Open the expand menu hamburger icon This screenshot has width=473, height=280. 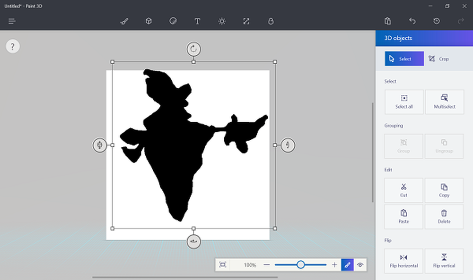coord(12,21)
